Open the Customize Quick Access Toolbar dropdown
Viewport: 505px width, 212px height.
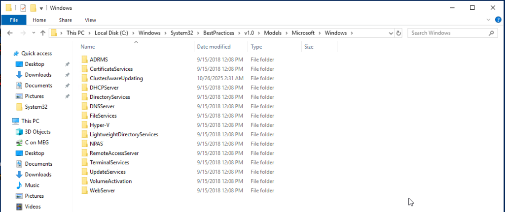(x=41, y=8)
